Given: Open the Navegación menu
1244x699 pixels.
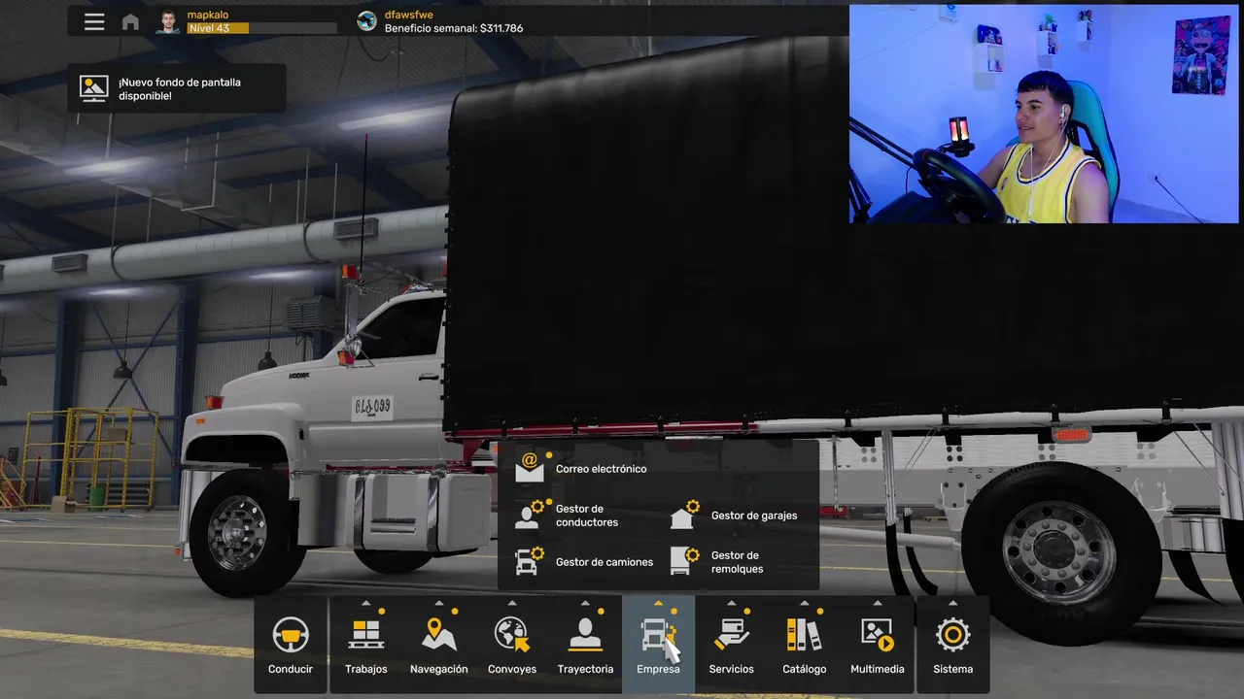Looking at the screenshot, I should coord(439,645).
